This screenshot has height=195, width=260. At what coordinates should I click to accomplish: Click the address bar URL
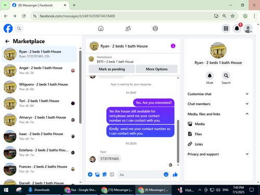[77, 16]
